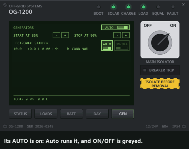Click the LOAD indicator LED
The image size is (189, 149).
point(143,7)
